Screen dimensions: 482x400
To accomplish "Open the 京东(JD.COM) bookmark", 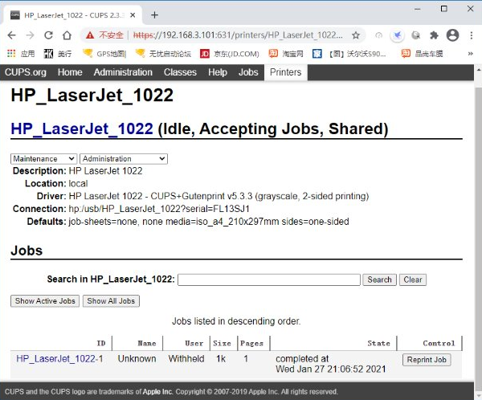I will (229, 54).
